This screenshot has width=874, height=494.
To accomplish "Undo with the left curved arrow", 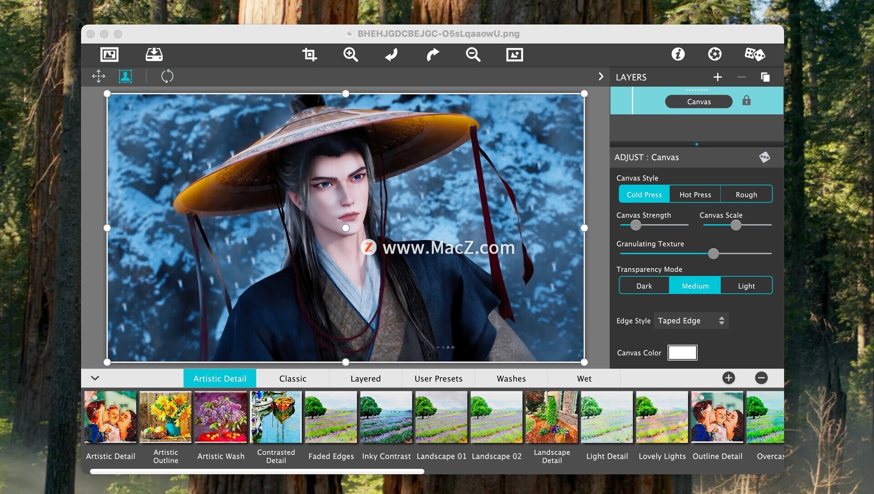I will 391,55.
